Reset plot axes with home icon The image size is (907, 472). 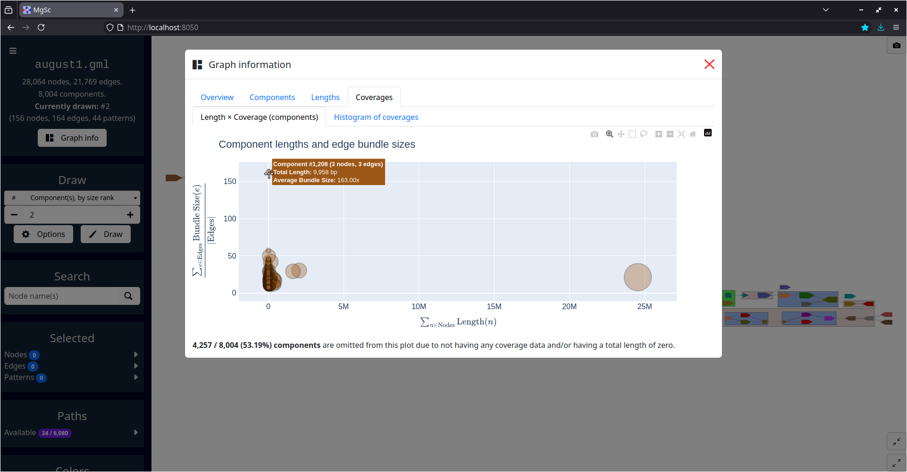pyautogui.click(x=693, y=134)
